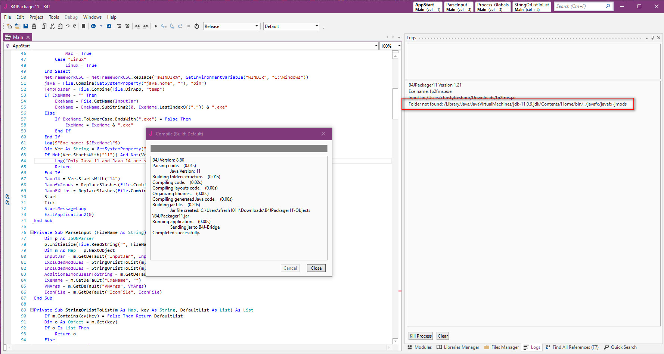Collapse the ParseInput sub at line 76
The image size is (664, 354).
[x=32, y=232]
